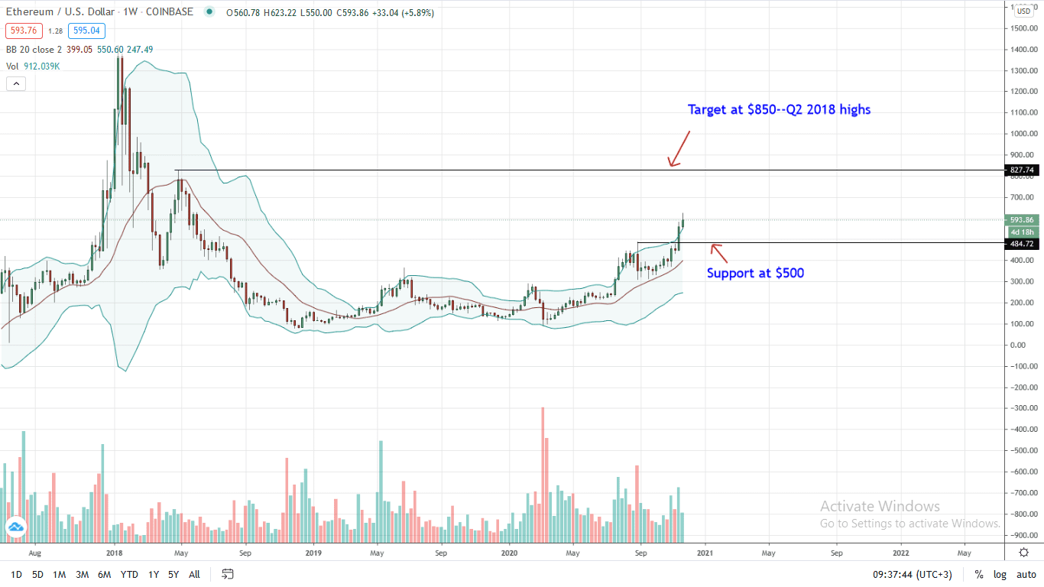Click the TradingView logo icon

[15, 527]
